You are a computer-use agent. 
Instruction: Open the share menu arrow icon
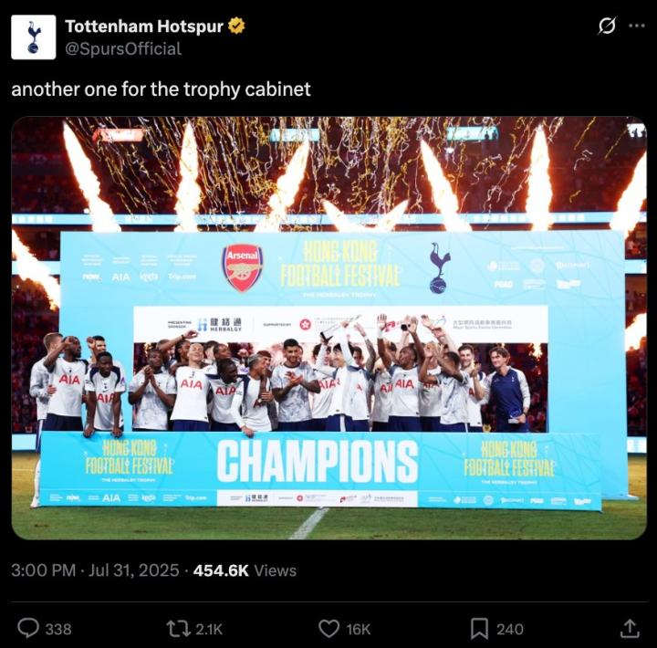pyautogui.click(x=630, y=628)
